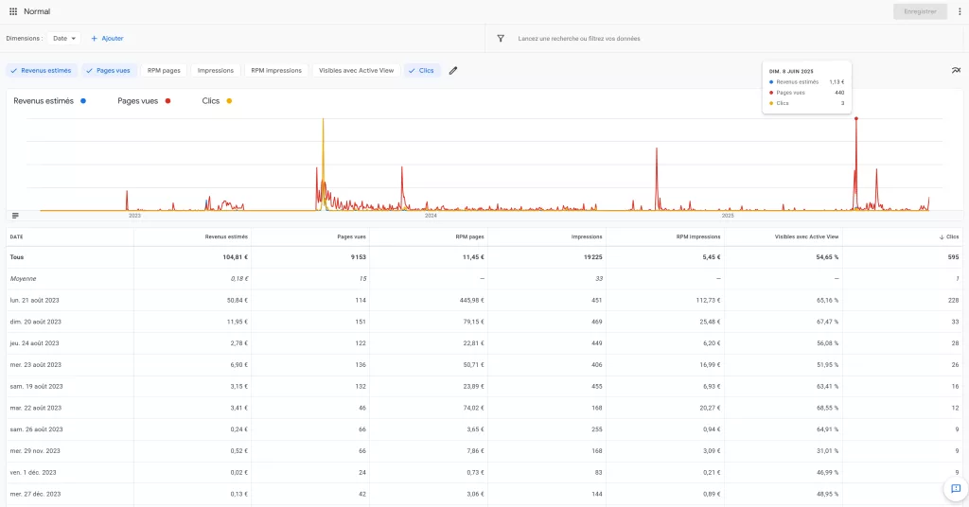Viewport: 969px width, 507px height.
Task: Click the red Pages vues legend dot
Action: point(167,100)
